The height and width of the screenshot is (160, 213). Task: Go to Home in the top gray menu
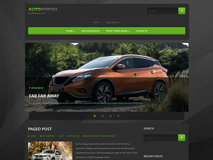click(96, 22)
